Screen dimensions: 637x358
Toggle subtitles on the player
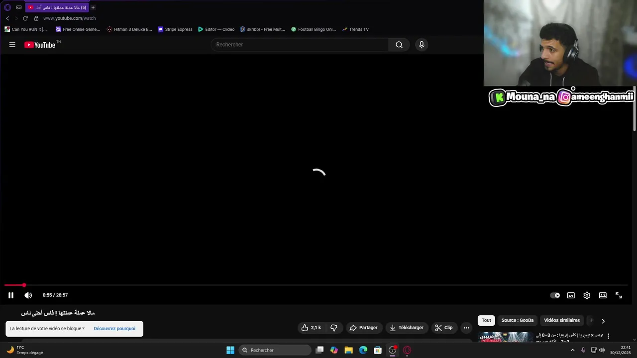571,295
